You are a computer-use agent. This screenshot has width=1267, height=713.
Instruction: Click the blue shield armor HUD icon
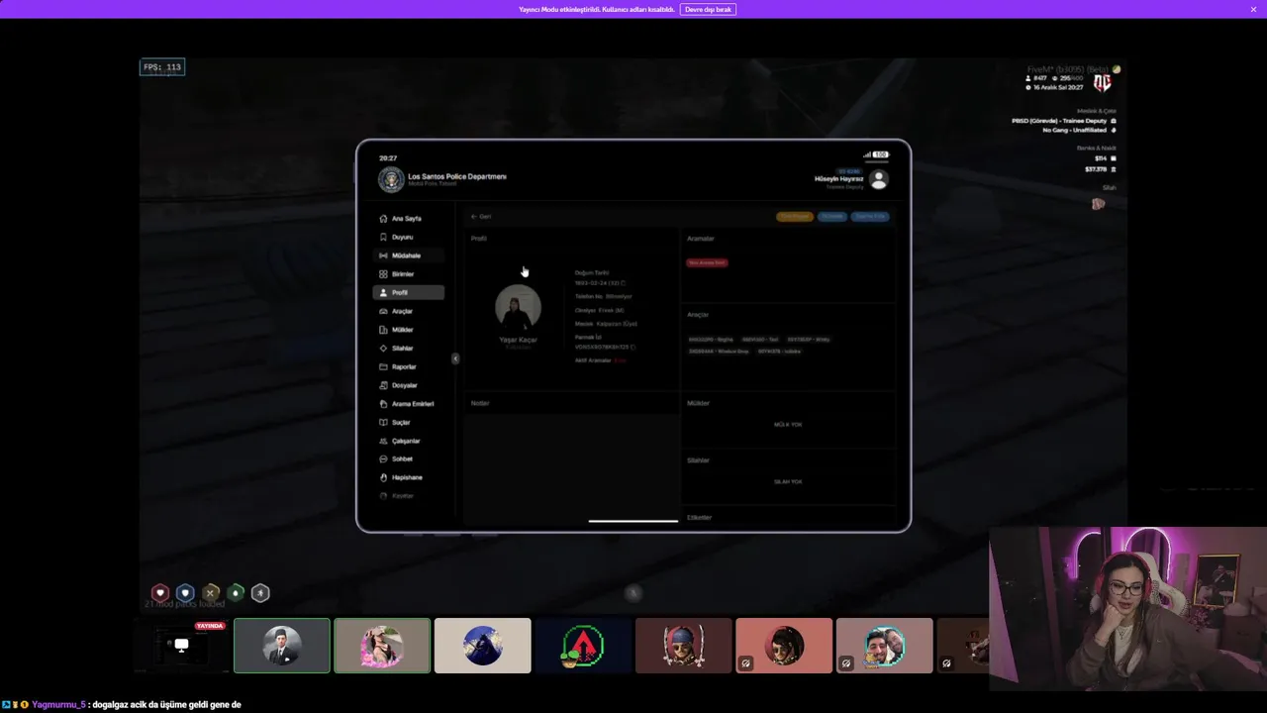pyautogui.click(x=185, y=593)
